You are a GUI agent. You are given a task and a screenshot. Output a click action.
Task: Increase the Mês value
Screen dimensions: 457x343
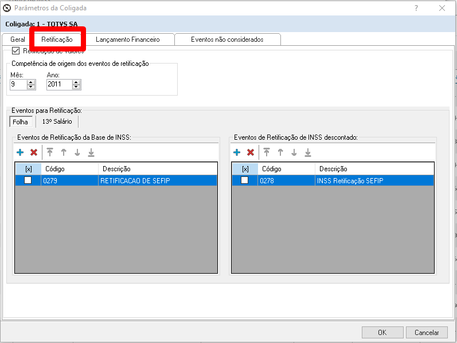[31, 82]
